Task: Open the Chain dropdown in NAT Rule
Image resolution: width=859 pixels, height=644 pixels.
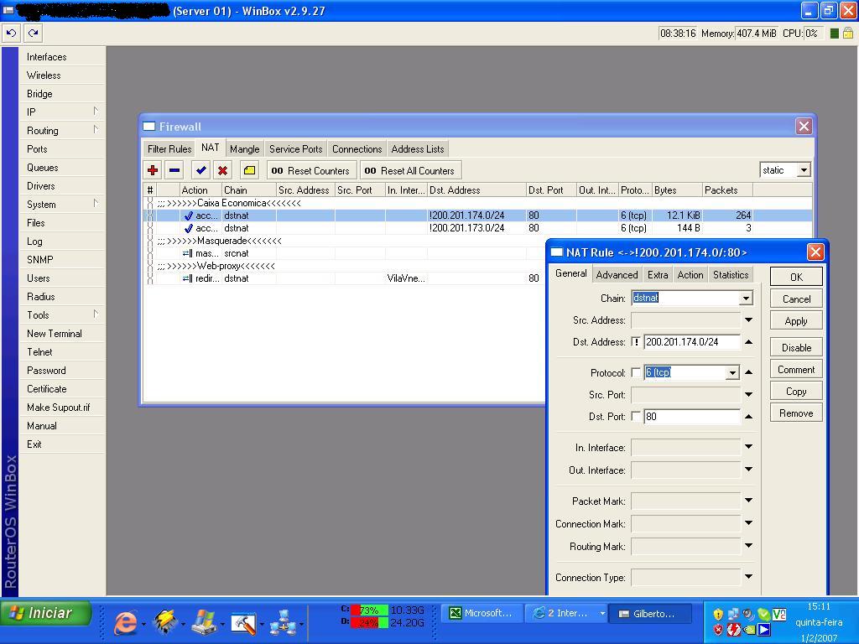Action: coord(745,299)
